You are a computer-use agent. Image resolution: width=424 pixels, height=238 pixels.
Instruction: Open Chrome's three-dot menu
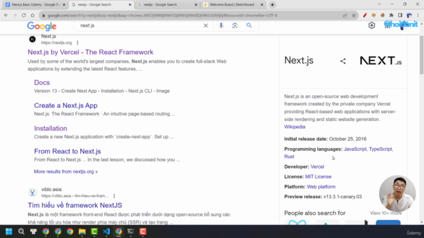(x=418, y=15)
